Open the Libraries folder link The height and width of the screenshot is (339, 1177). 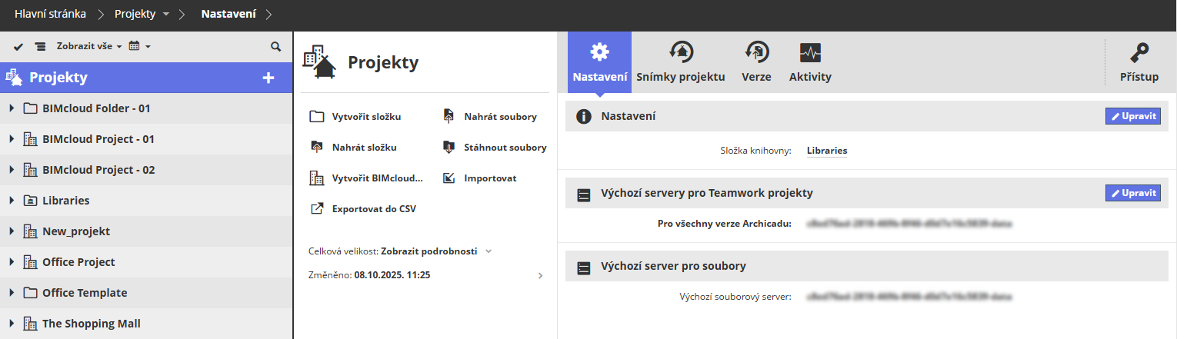click(x=826, y=151)
